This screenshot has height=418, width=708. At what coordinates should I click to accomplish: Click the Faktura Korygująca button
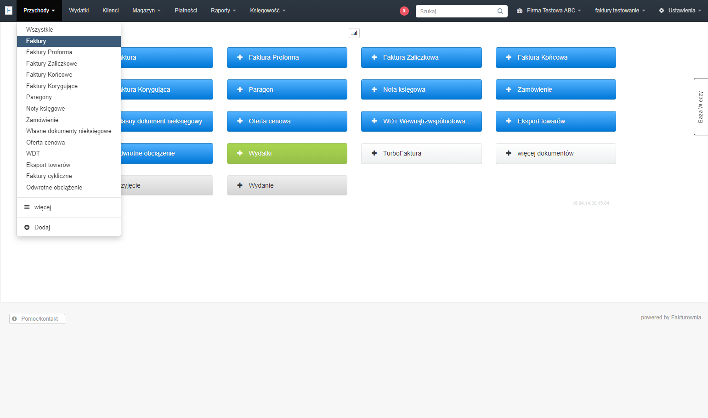pyautogui.click(x=167, y=89)
